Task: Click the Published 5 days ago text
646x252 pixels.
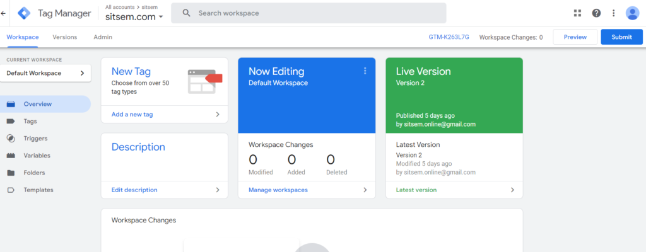Action: tap(425, 116)
